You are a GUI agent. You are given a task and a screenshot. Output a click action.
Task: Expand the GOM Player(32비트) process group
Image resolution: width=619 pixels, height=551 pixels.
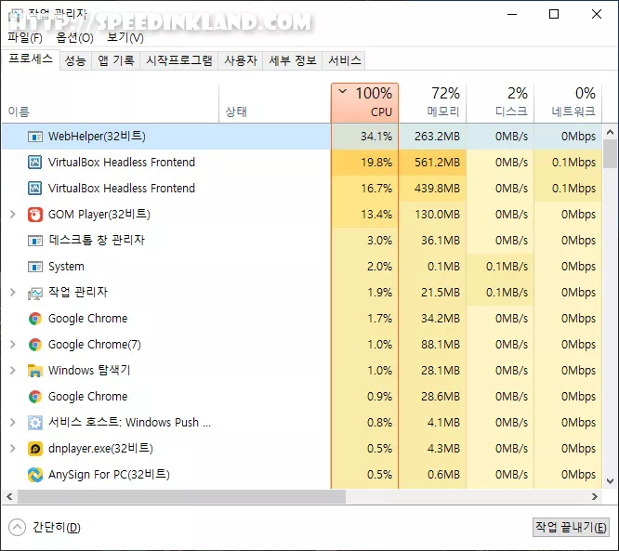(x=13, y=215)
